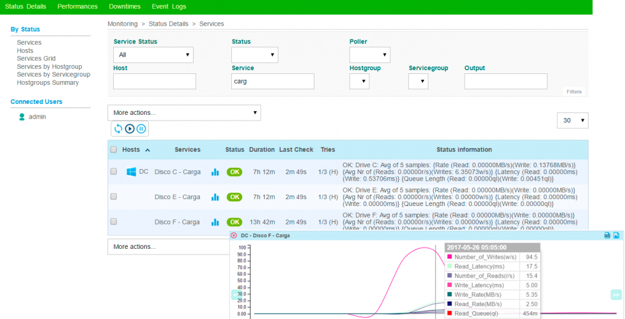The image size is (625, 319).
Task: Click the DC host name link
Action: (x=144, y=172)
